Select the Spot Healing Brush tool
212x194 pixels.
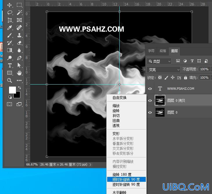pos(19,28)
